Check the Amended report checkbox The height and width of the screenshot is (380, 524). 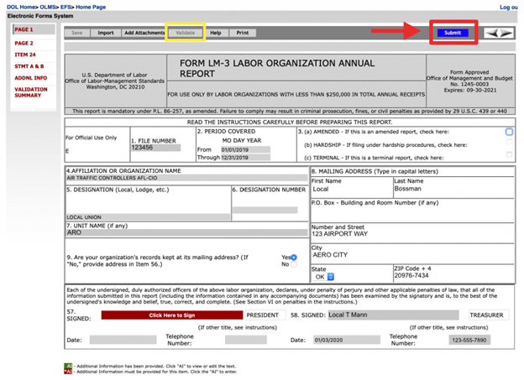point(510,132)
